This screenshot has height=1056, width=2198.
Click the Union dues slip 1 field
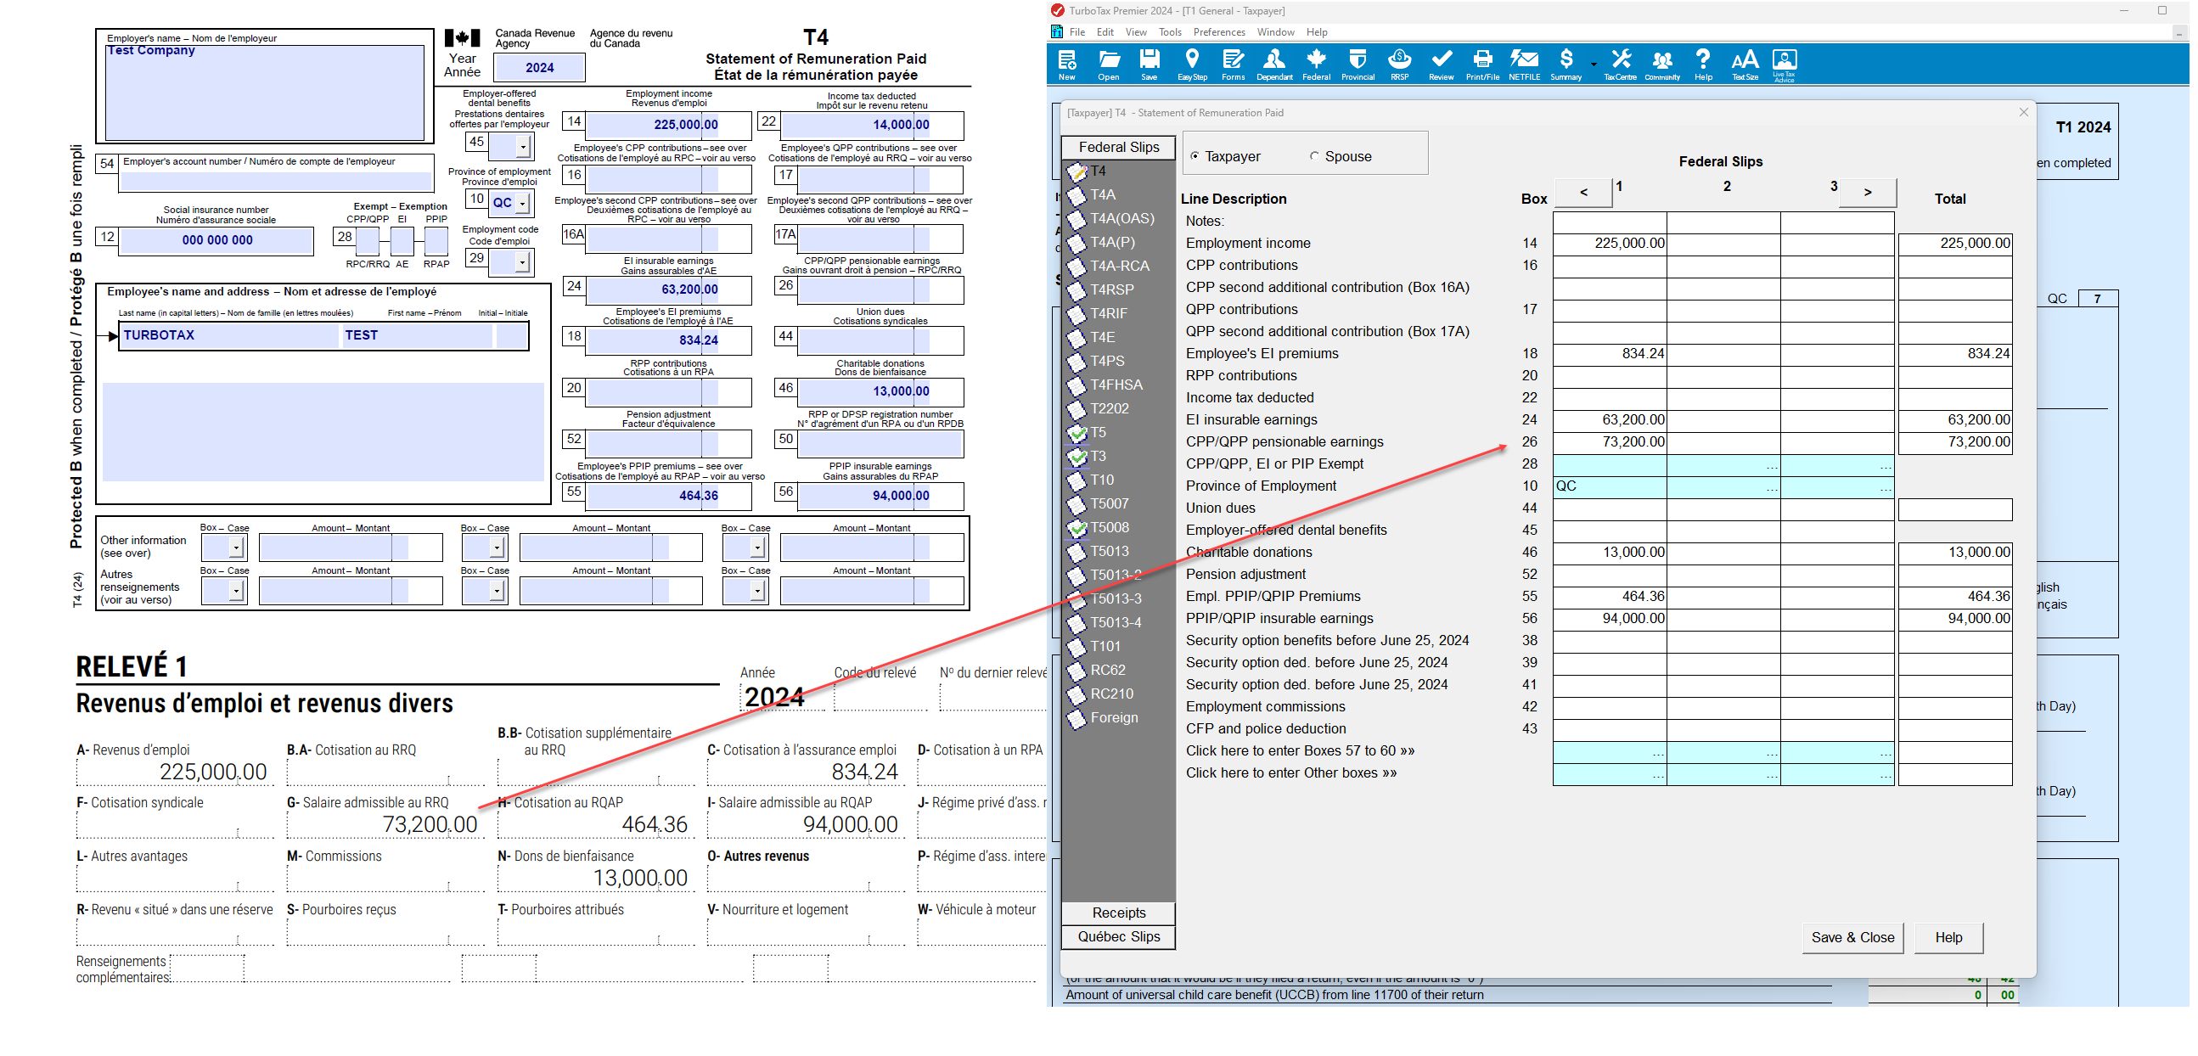[x=1610, y=508]
